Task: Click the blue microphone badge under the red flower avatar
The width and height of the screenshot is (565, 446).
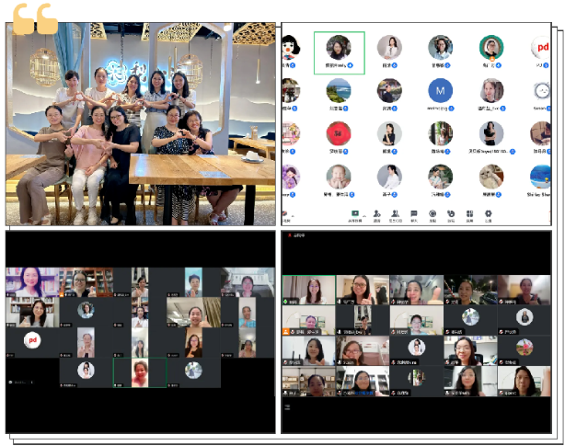Action: (x=345, y=152)
